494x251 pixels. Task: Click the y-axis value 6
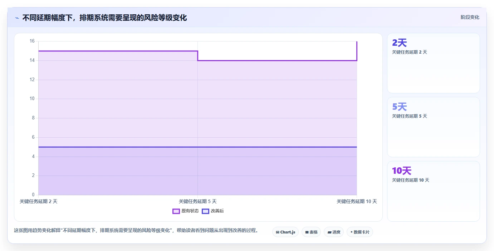pos(33,137)
